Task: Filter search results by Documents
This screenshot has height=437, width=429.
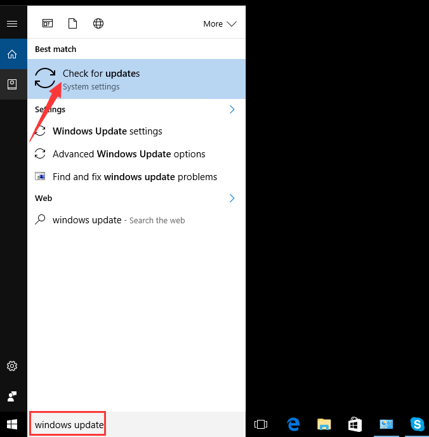Action: [72, 23]
